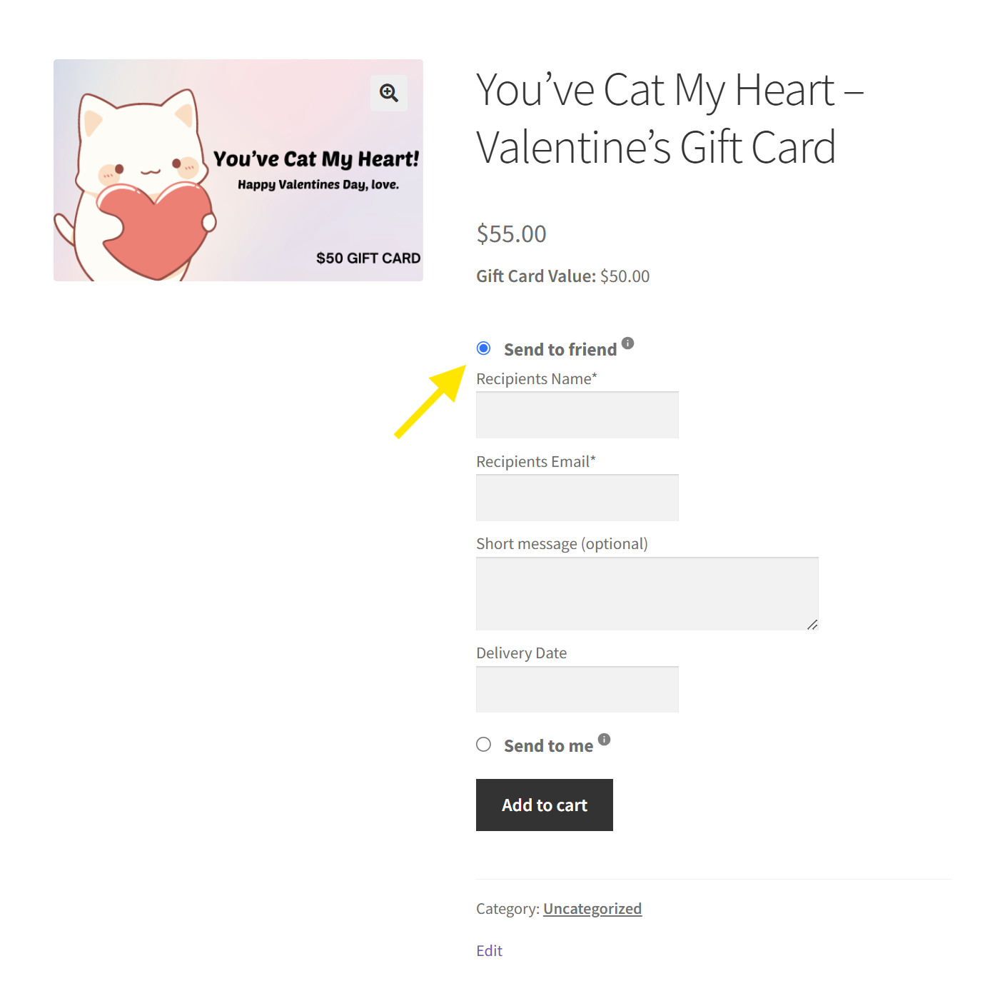The width and height of the screenshot is (985, 981).
Task: Click the zoom magnifier icon on product image
Action: (389, 93)
